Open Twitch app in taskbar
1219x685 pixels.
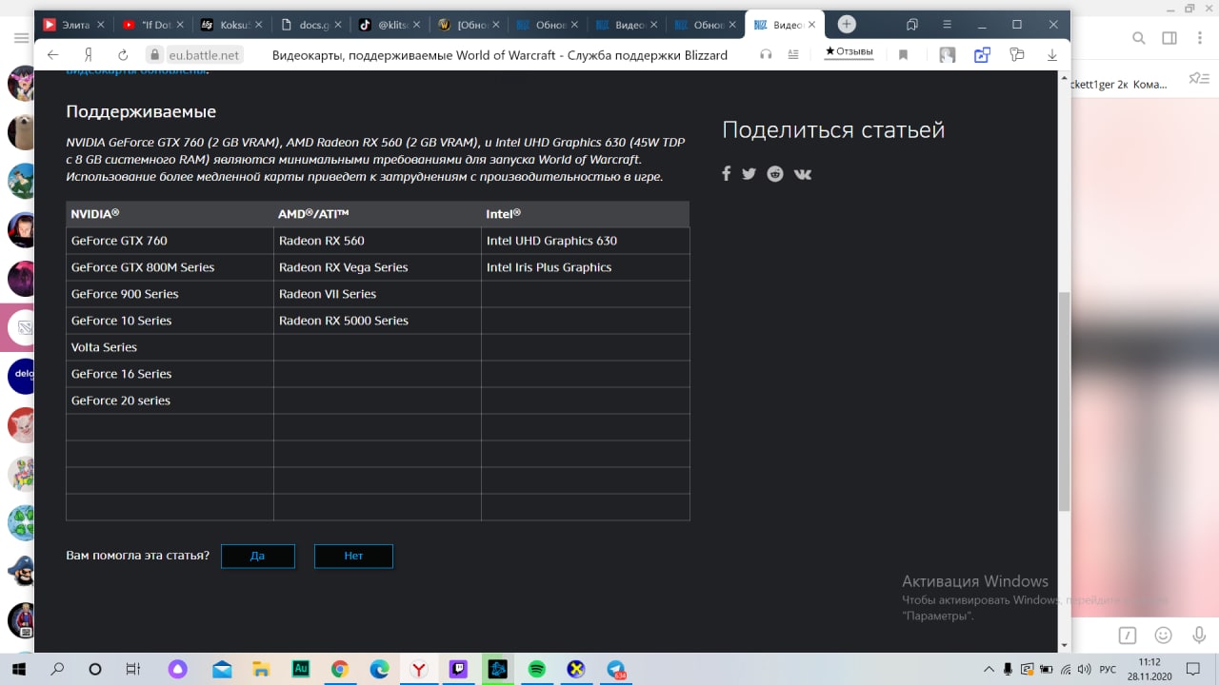coord(458,670)
